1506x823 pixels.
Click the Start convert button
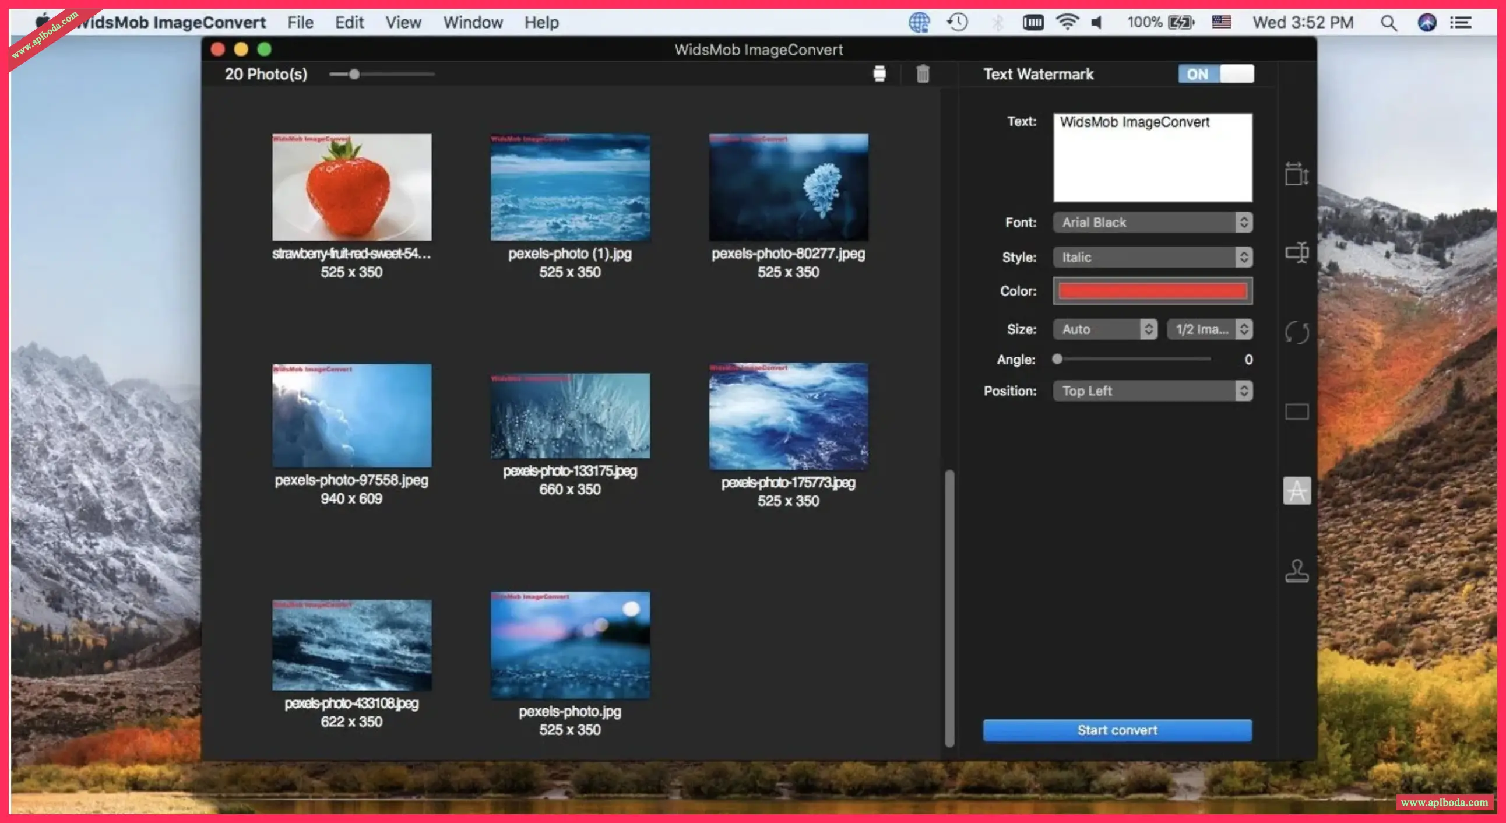[x=1117, y=730]
